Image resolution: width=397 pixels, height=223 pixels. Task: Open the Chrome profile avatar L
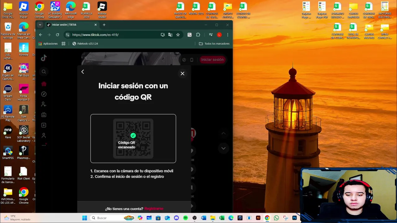point(219,35)
